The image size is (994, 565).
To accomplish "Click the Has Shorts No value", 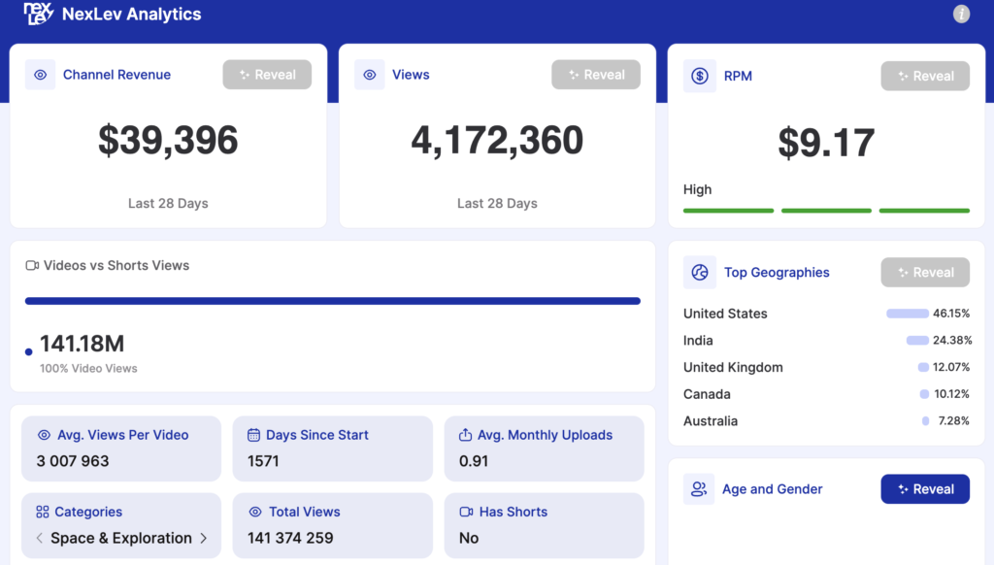I will click(469, 538).
